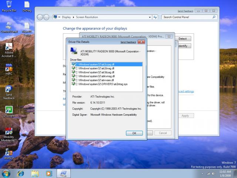The image size is (237, 178).
Task: Select atikvmag.dll driver file
Action: (x=107, y=76)
